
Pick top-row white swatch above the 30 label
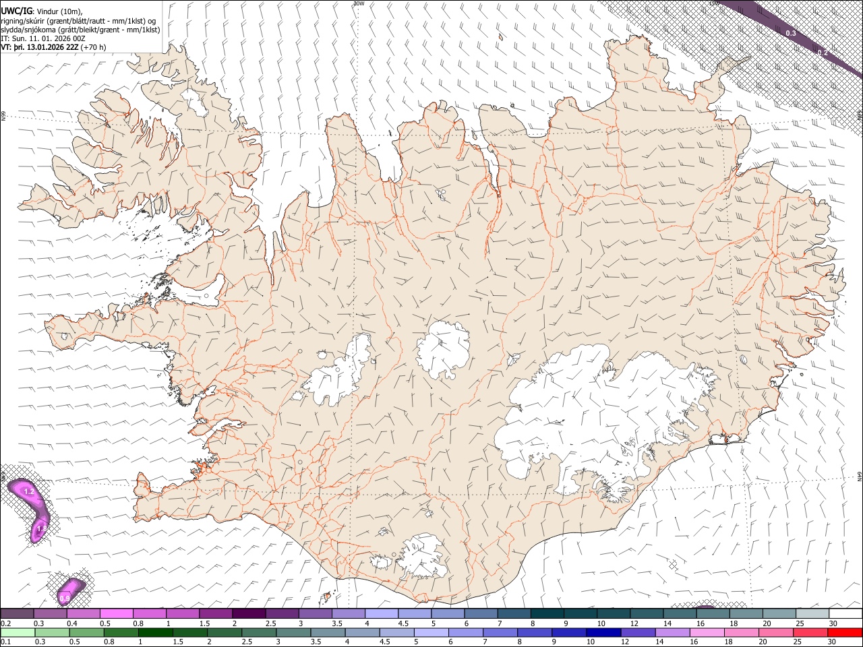point(845,613)
